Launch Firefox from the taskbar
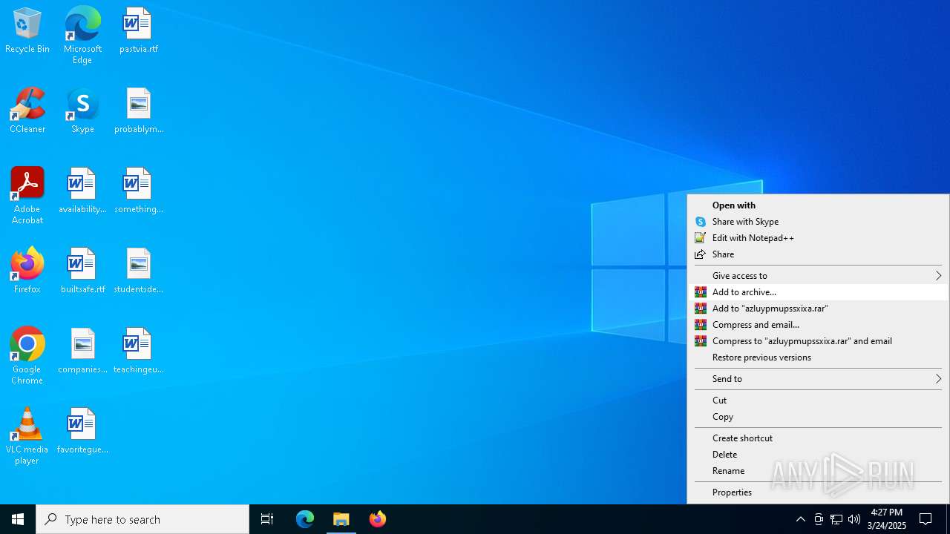 (x=378, y=519)
